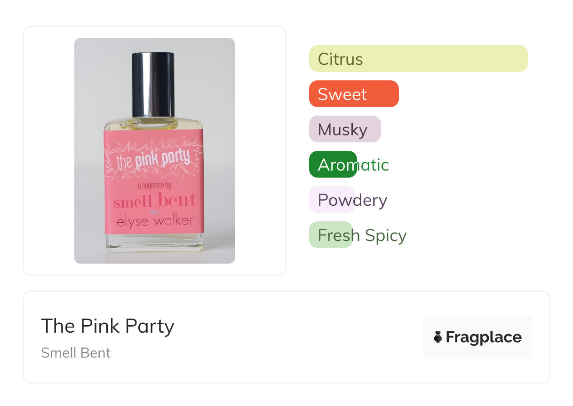The image size is (573, 406).
Task: Click the yellow liquid in bottle neck
Action: [x=154, y=125]
